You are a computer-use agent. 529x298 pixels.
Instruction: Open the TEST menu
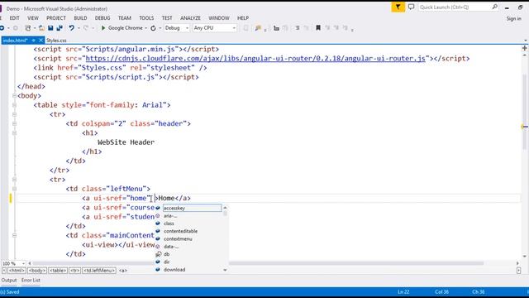tap(167, 18)
